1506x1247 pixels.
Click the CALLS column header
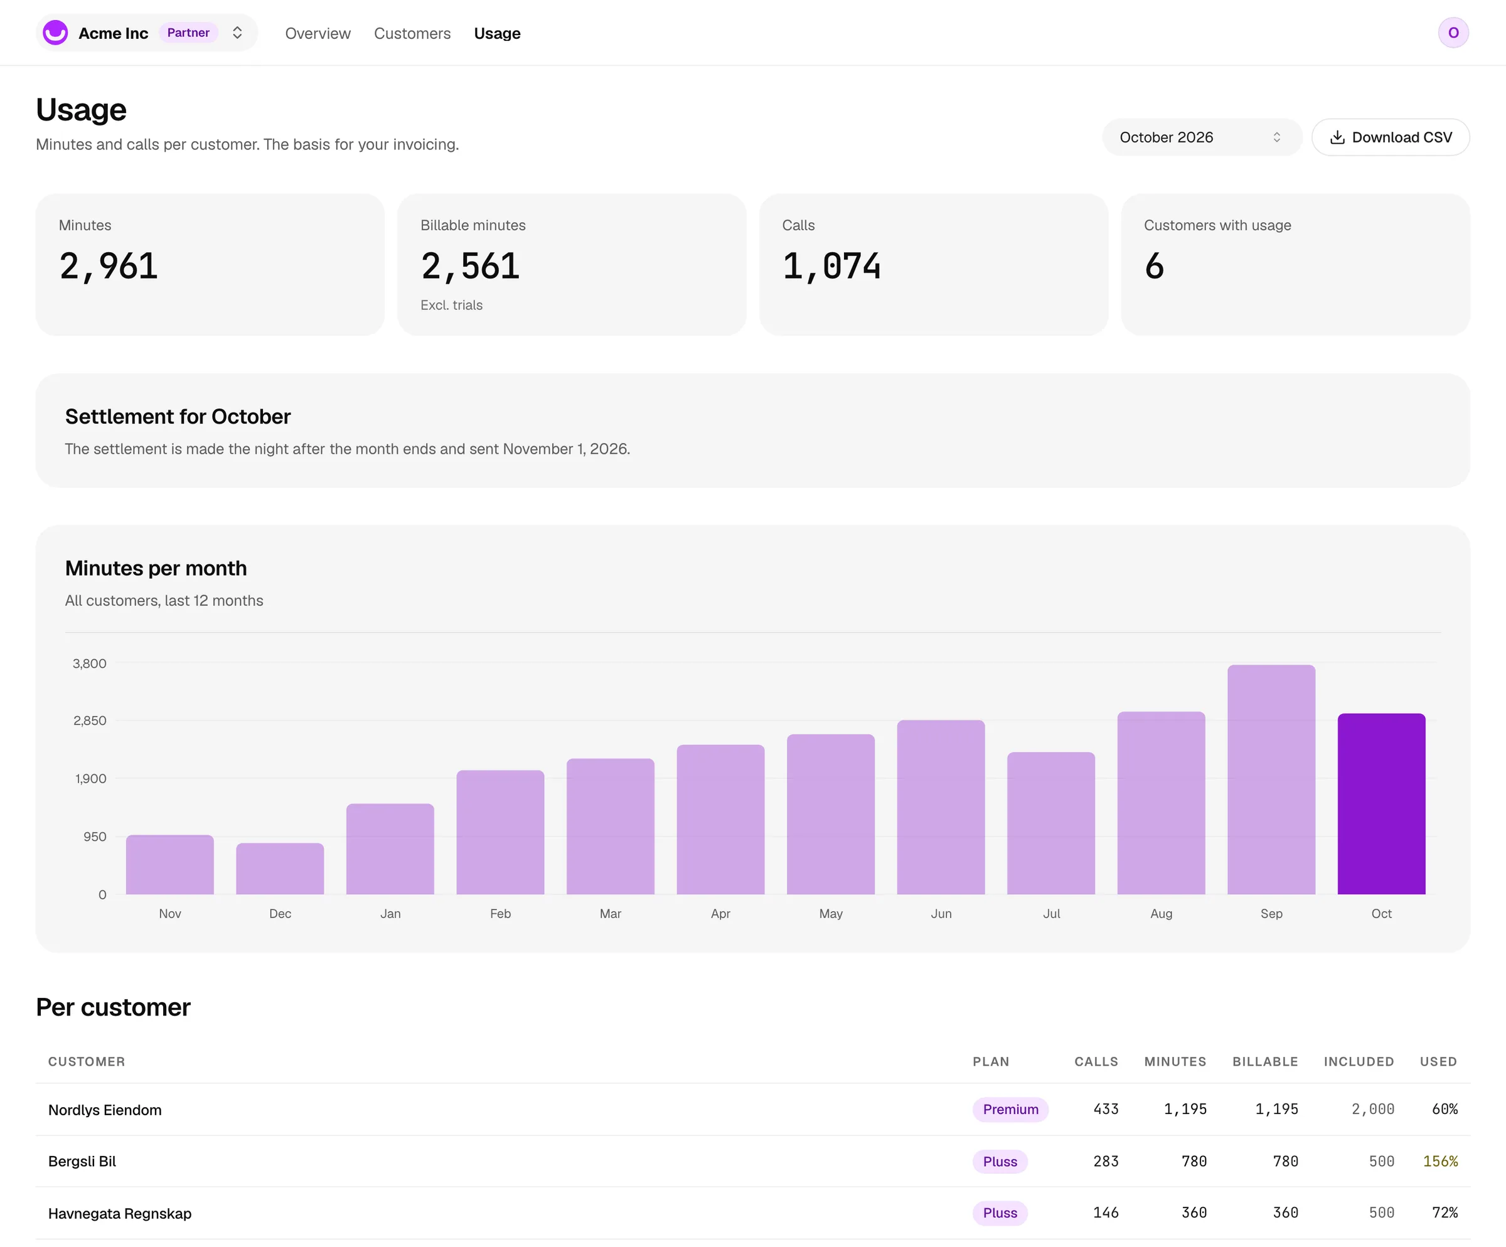1096,1061
